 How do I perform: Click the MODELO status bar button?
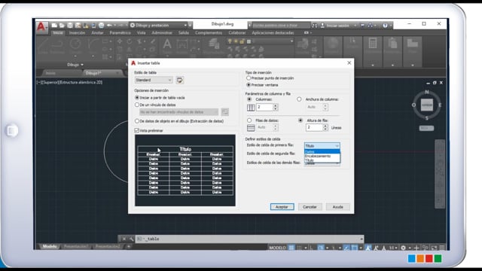point(278,248)
